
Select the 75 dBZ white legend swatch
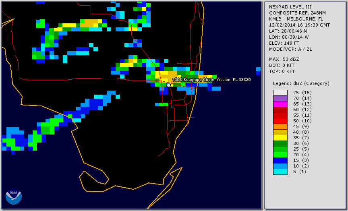(x=280, y=93)
